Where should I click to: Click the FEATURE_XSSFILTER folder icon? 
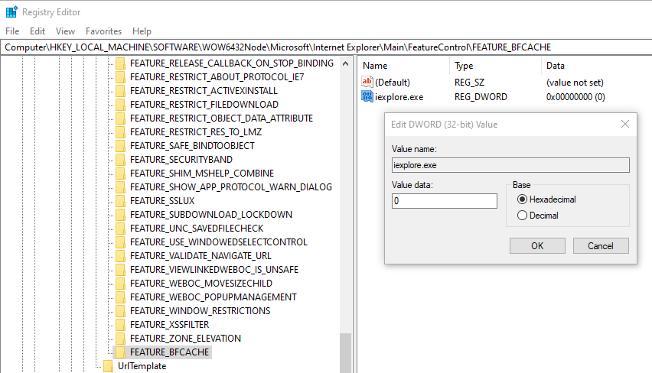pyautogui.click(x=121, y=325)
